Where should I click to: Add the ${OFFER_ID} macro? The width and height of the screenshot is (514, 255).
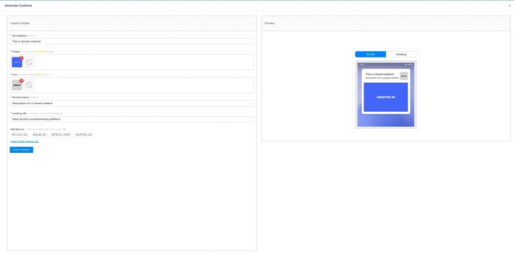(x=84, y=135)
